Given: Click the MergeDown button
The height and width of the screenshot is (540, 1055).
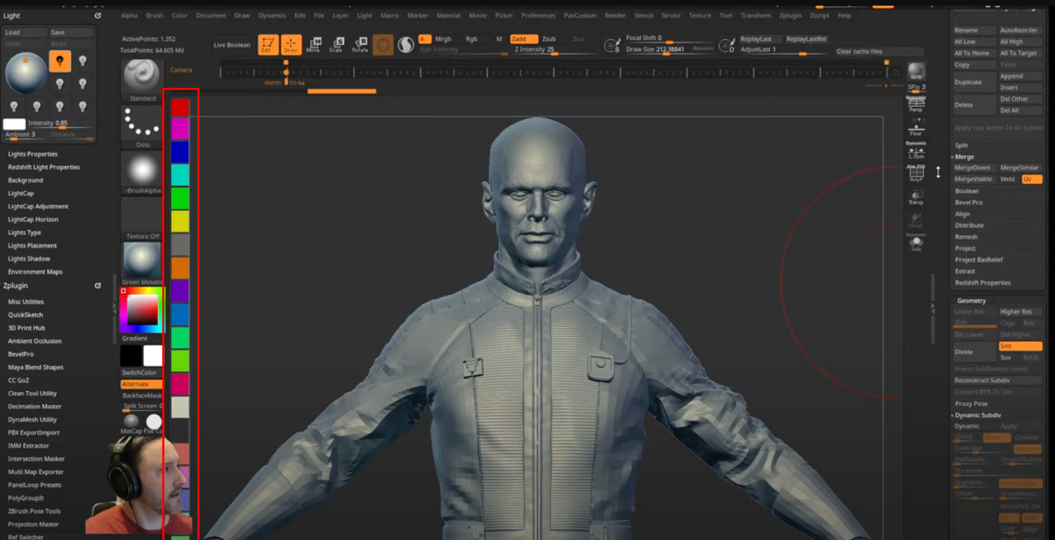Looking at the screenshot, I should pos(974,168).
